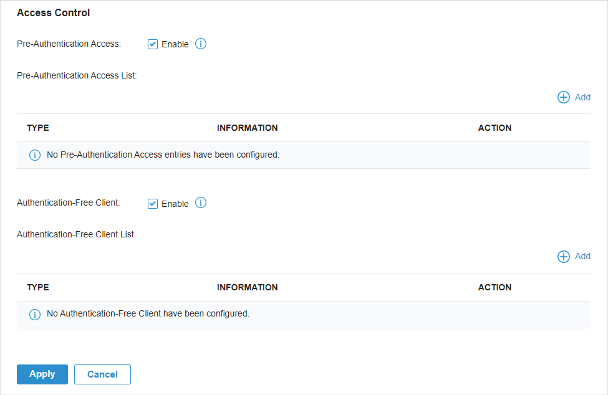Add an Authentication-Free Client entry

point(574,256)
